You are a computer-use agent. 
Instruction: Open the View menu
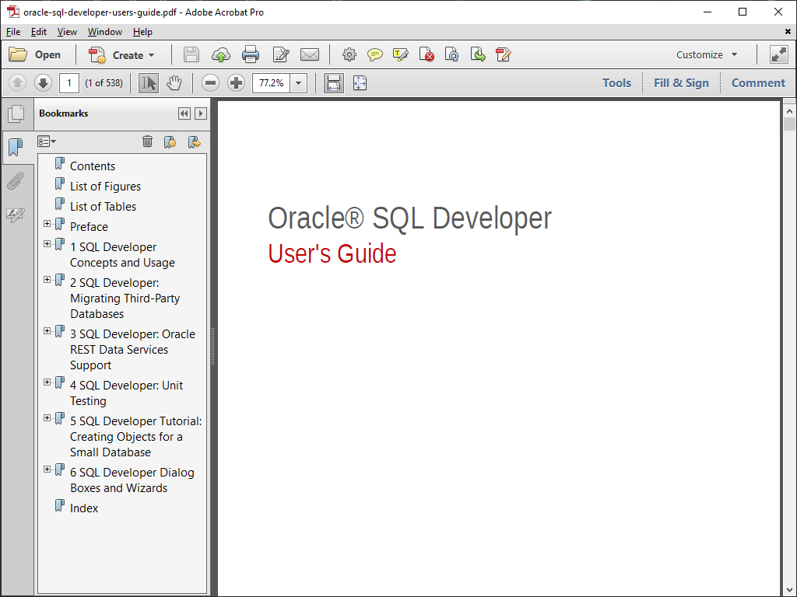[x=67, y=31]
